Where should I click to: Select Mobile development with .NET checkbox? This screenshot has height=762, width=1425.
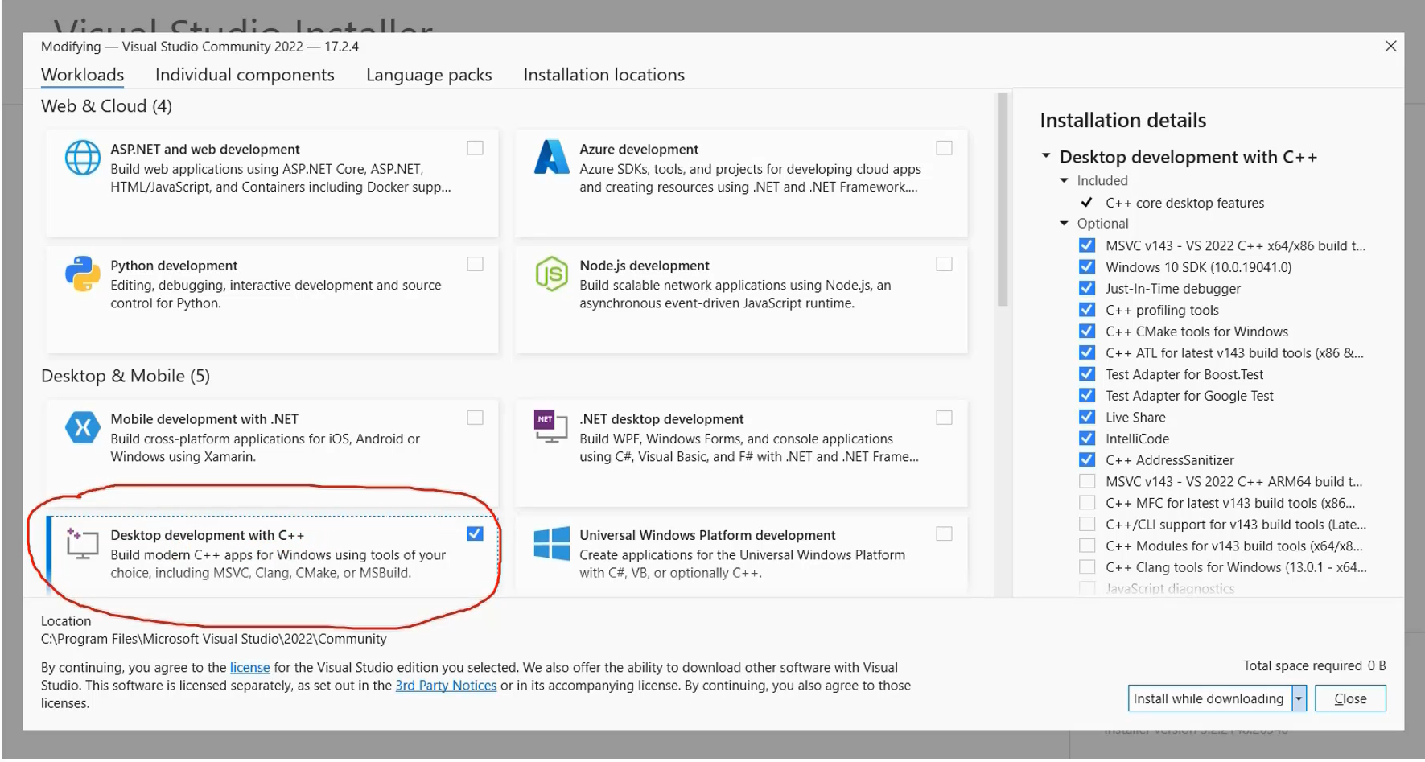476,418
